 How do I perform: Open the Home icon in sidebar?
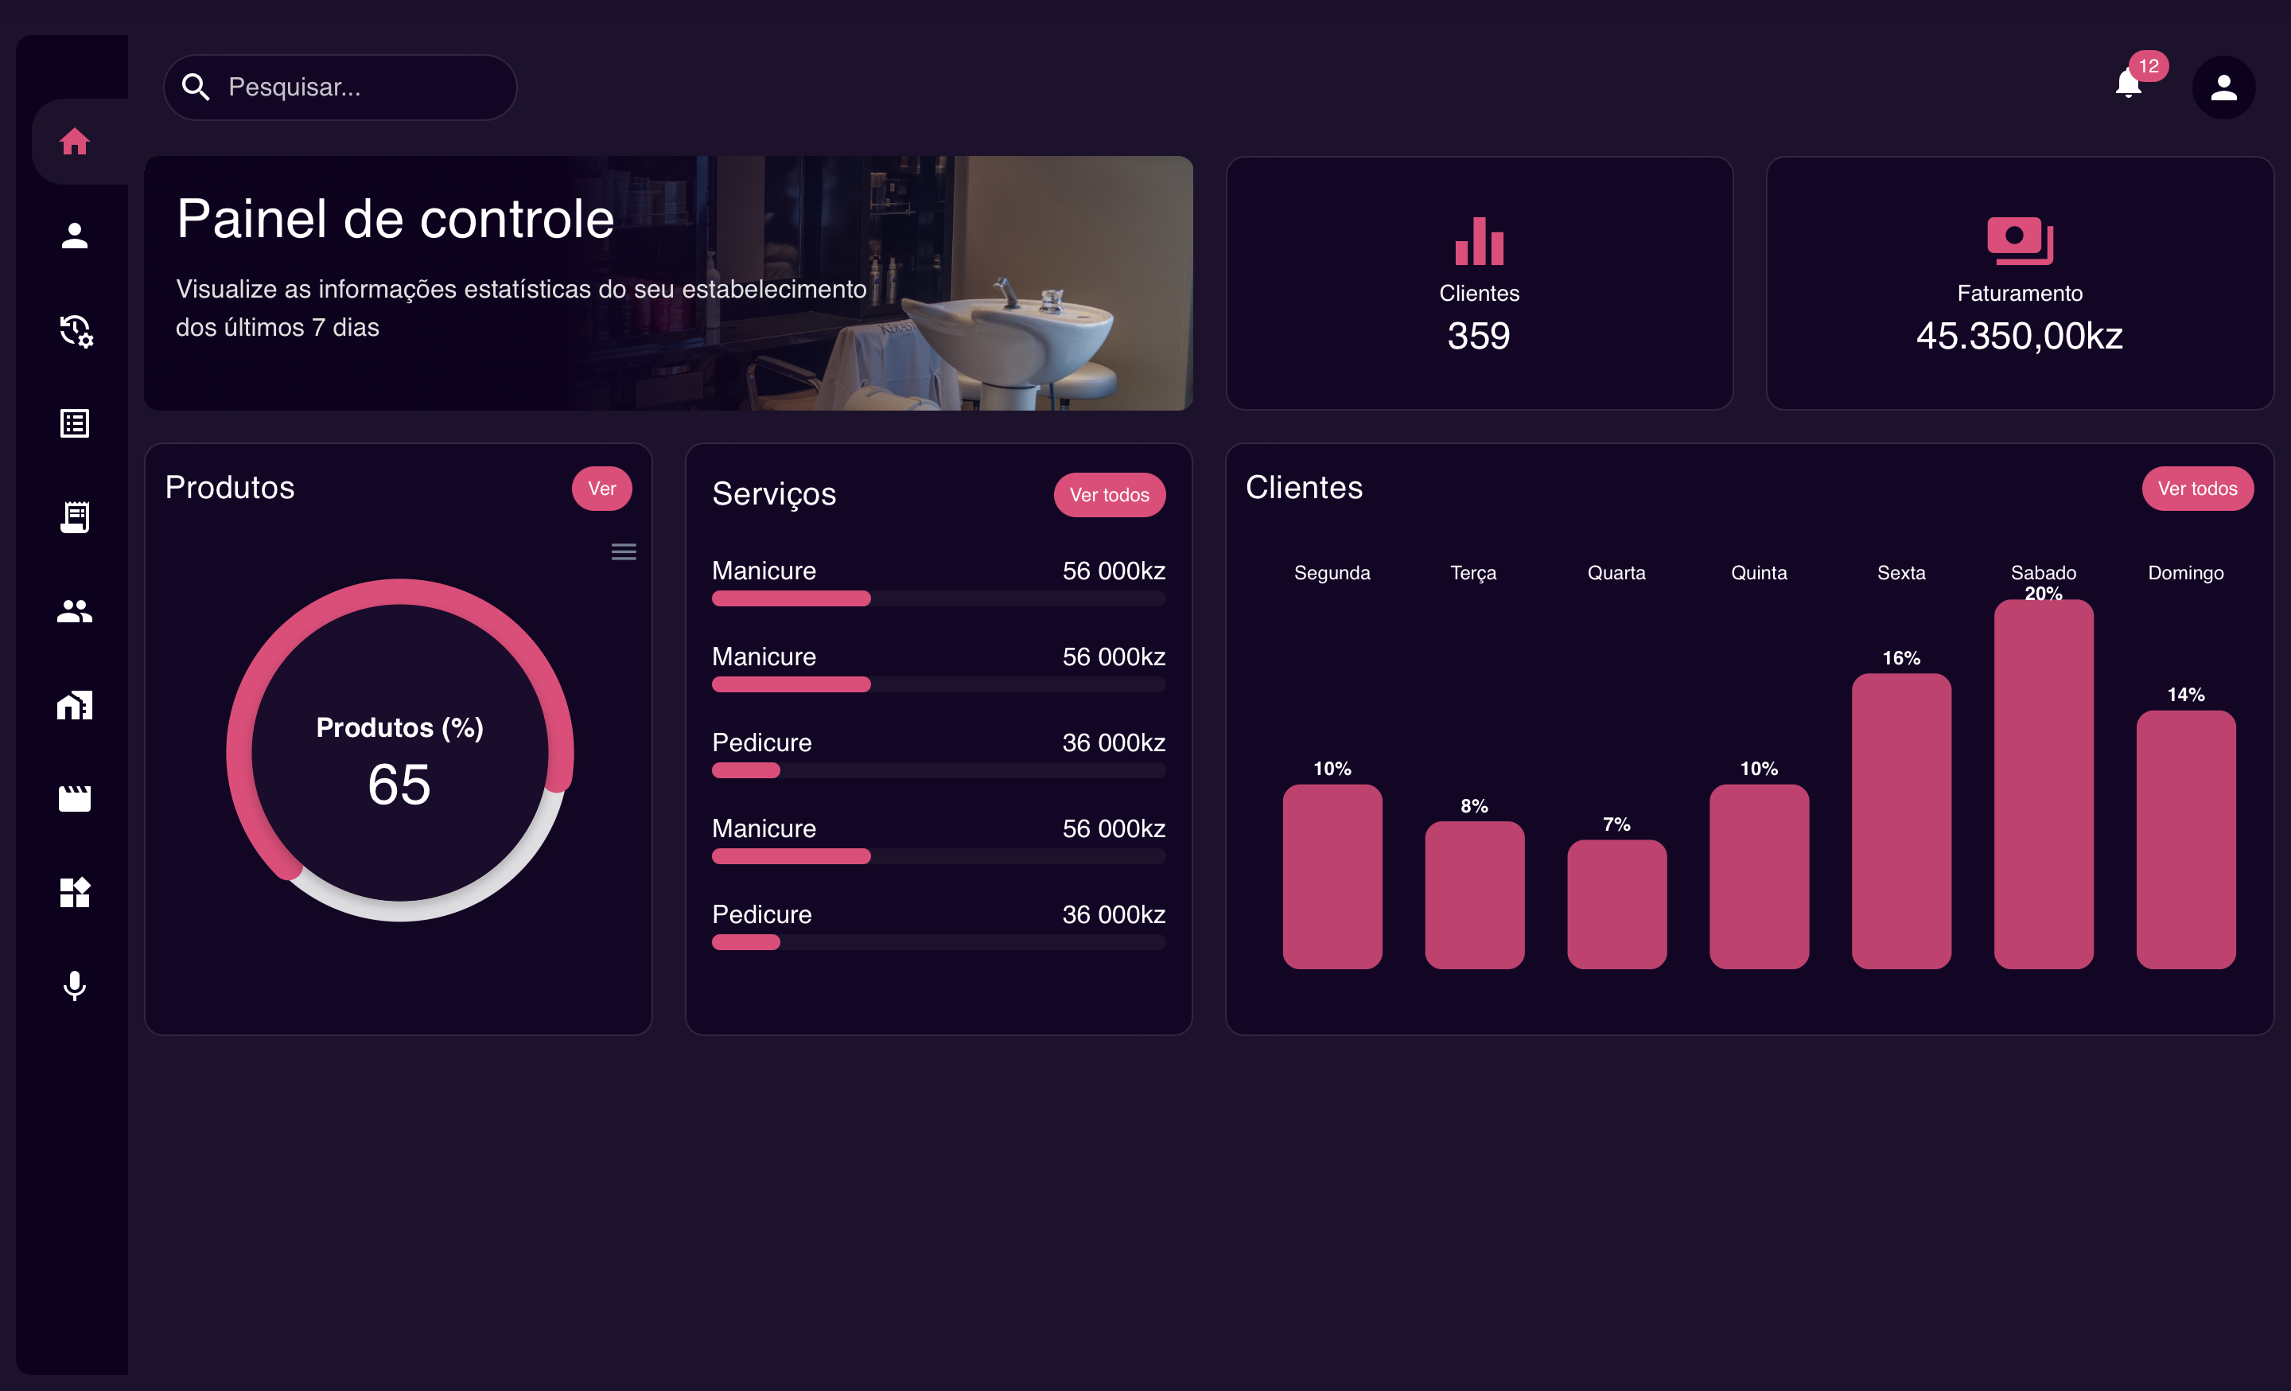75,142
